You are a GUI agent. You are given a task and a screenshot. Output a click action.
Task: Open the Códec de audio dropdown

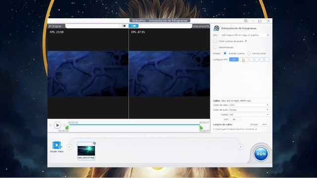249,110
